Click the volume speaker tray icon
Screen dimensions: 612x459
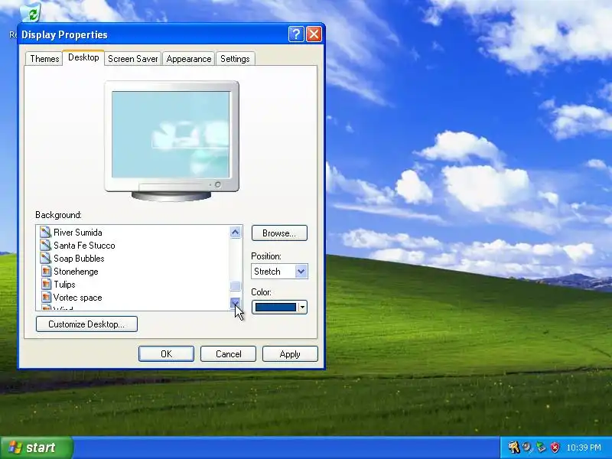(527, 448)
